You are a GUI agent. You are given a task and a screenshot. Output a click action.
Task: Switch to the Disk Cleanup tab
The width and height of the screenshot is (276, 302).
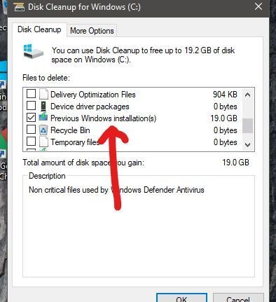tap(39, 29)
